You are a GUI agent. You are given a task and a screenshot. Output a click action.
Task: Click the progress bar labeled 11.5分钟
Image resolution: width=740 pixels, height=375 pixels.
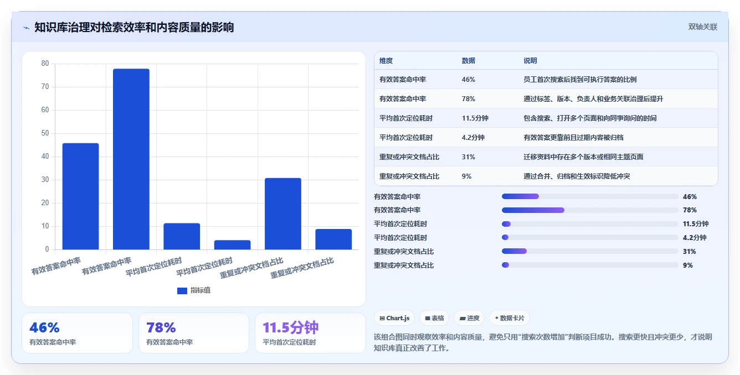[x=590, y=224]
